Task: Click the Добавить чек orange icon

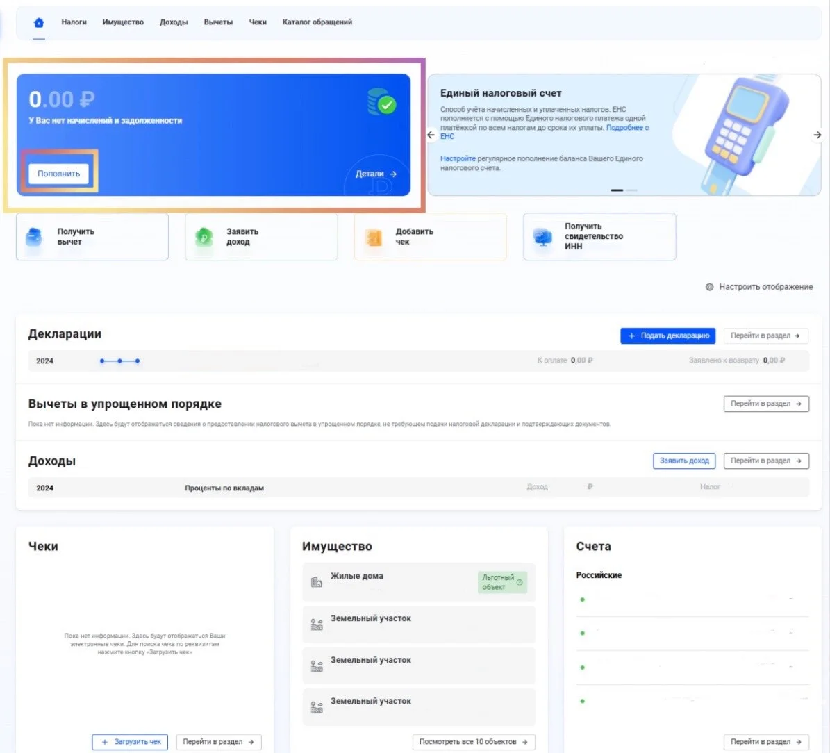Action: pos(374,238)
